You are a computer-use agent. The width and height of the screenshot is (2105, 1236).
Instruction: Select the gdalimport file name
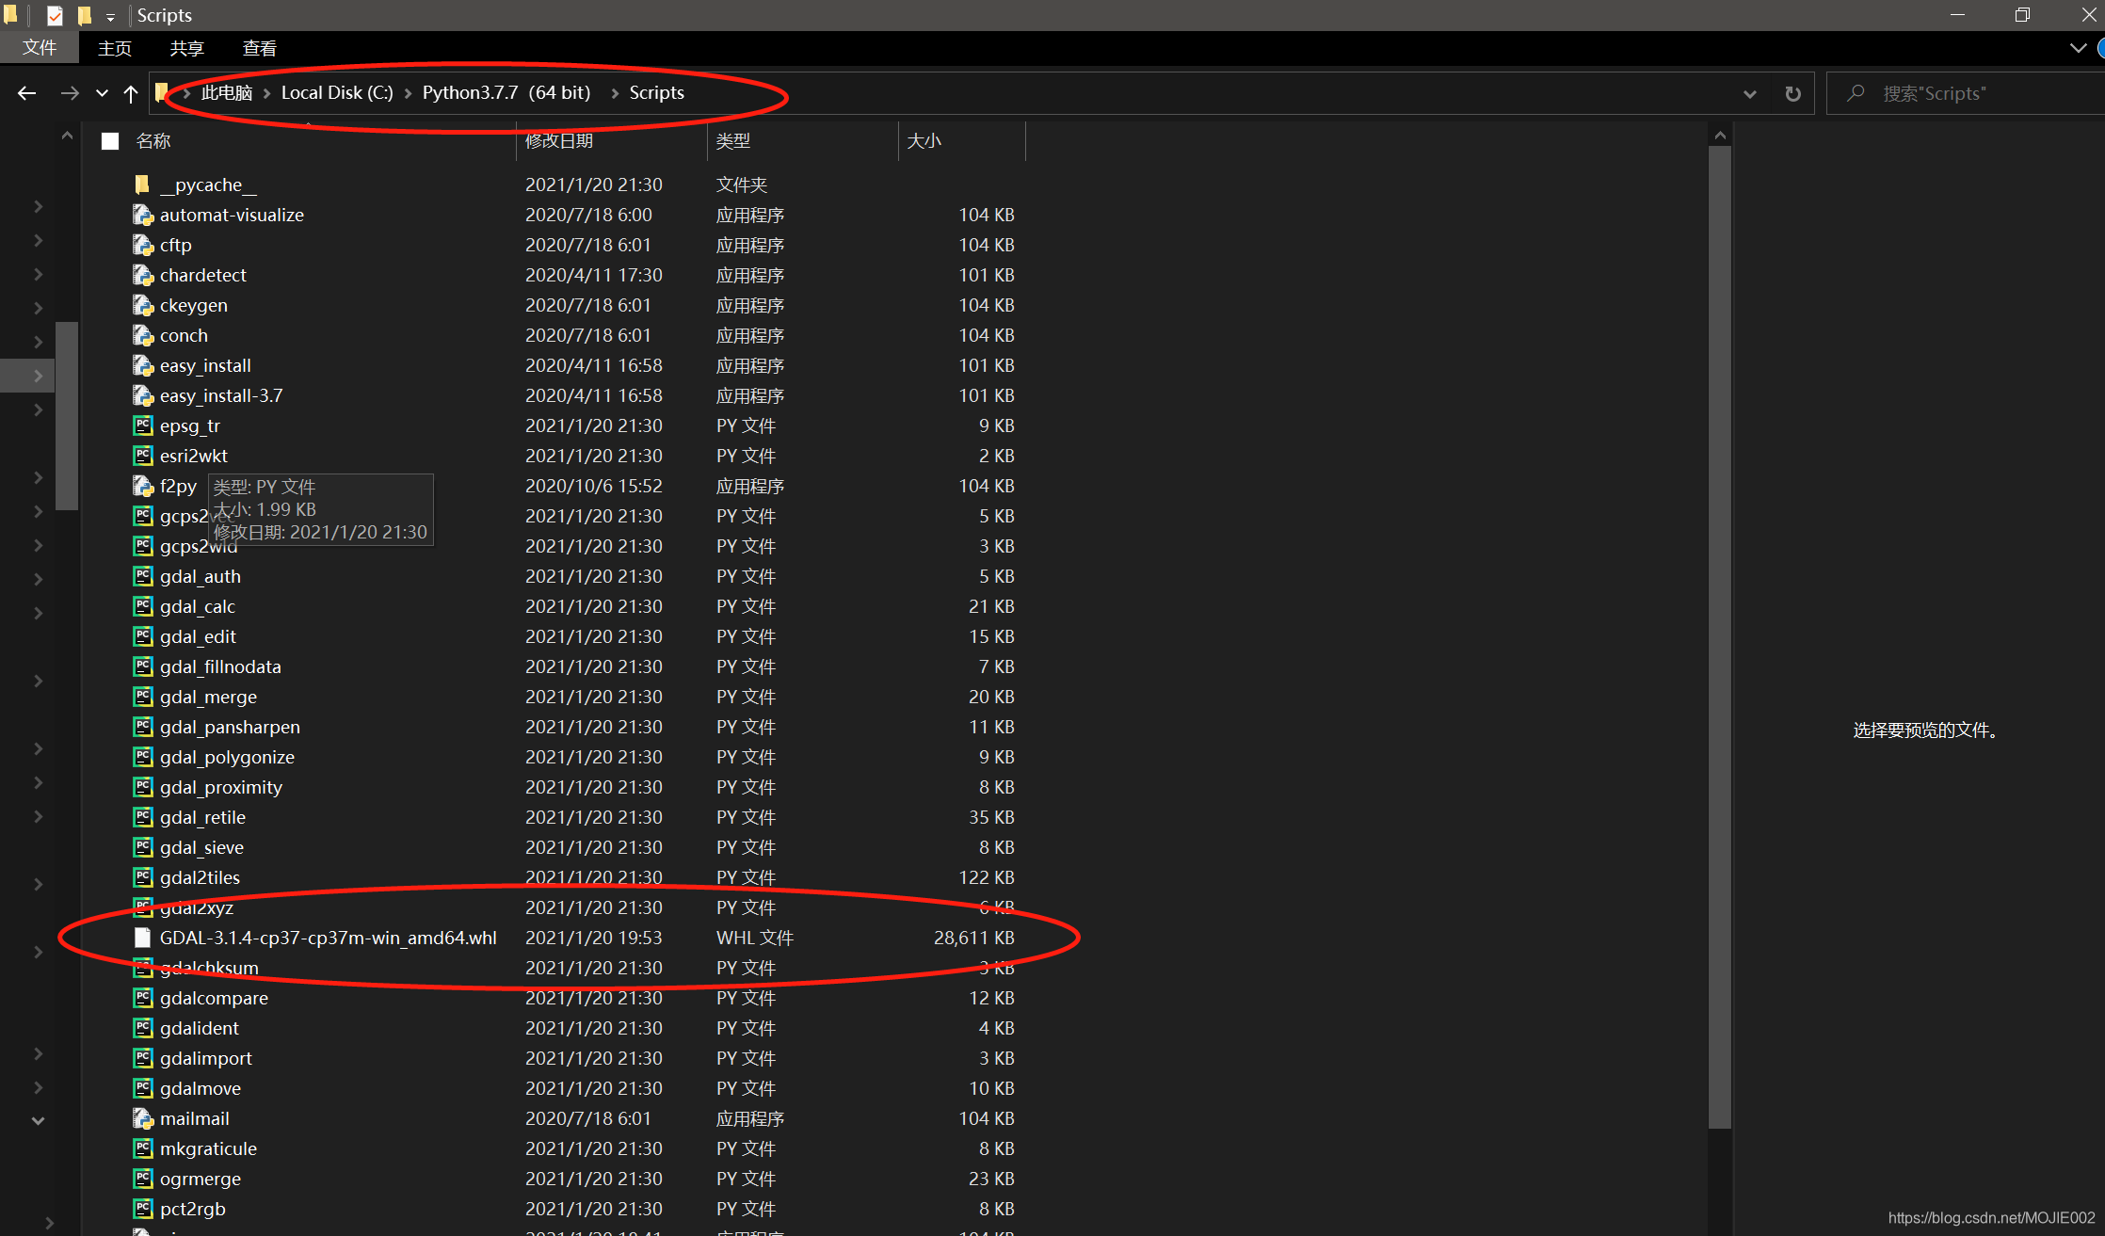[x=206, y=1058]
